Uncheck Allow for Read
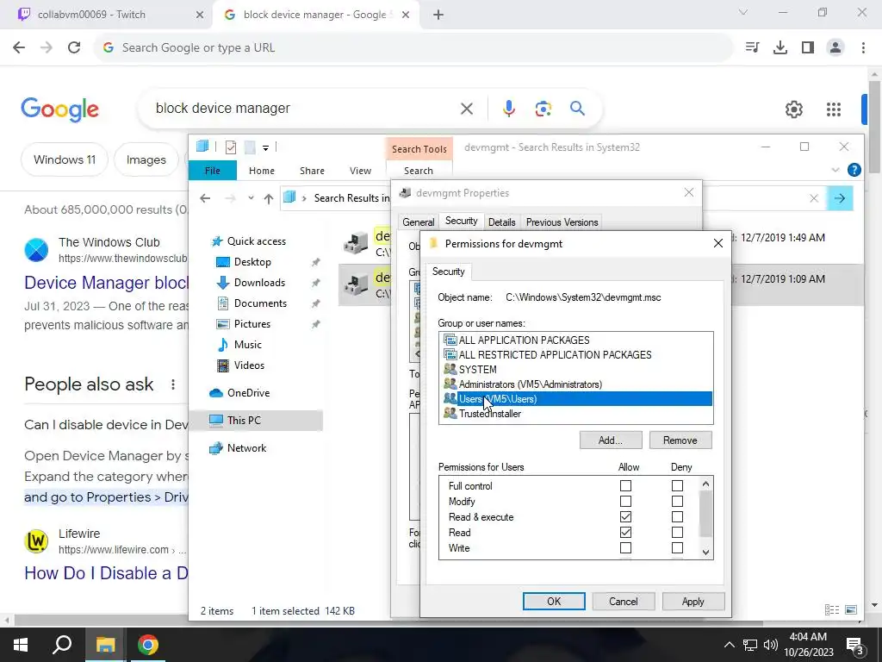The height and width of the screenshot is (662, 882). 625,533
